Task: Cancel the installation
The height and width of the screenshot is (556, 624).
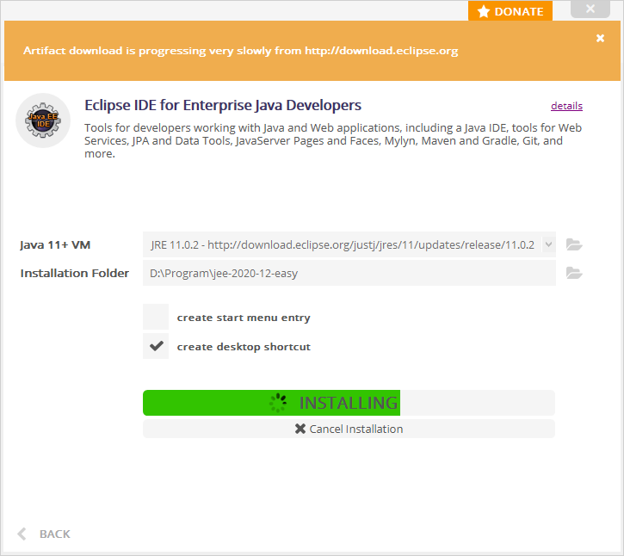Action: tap(349, 429)
